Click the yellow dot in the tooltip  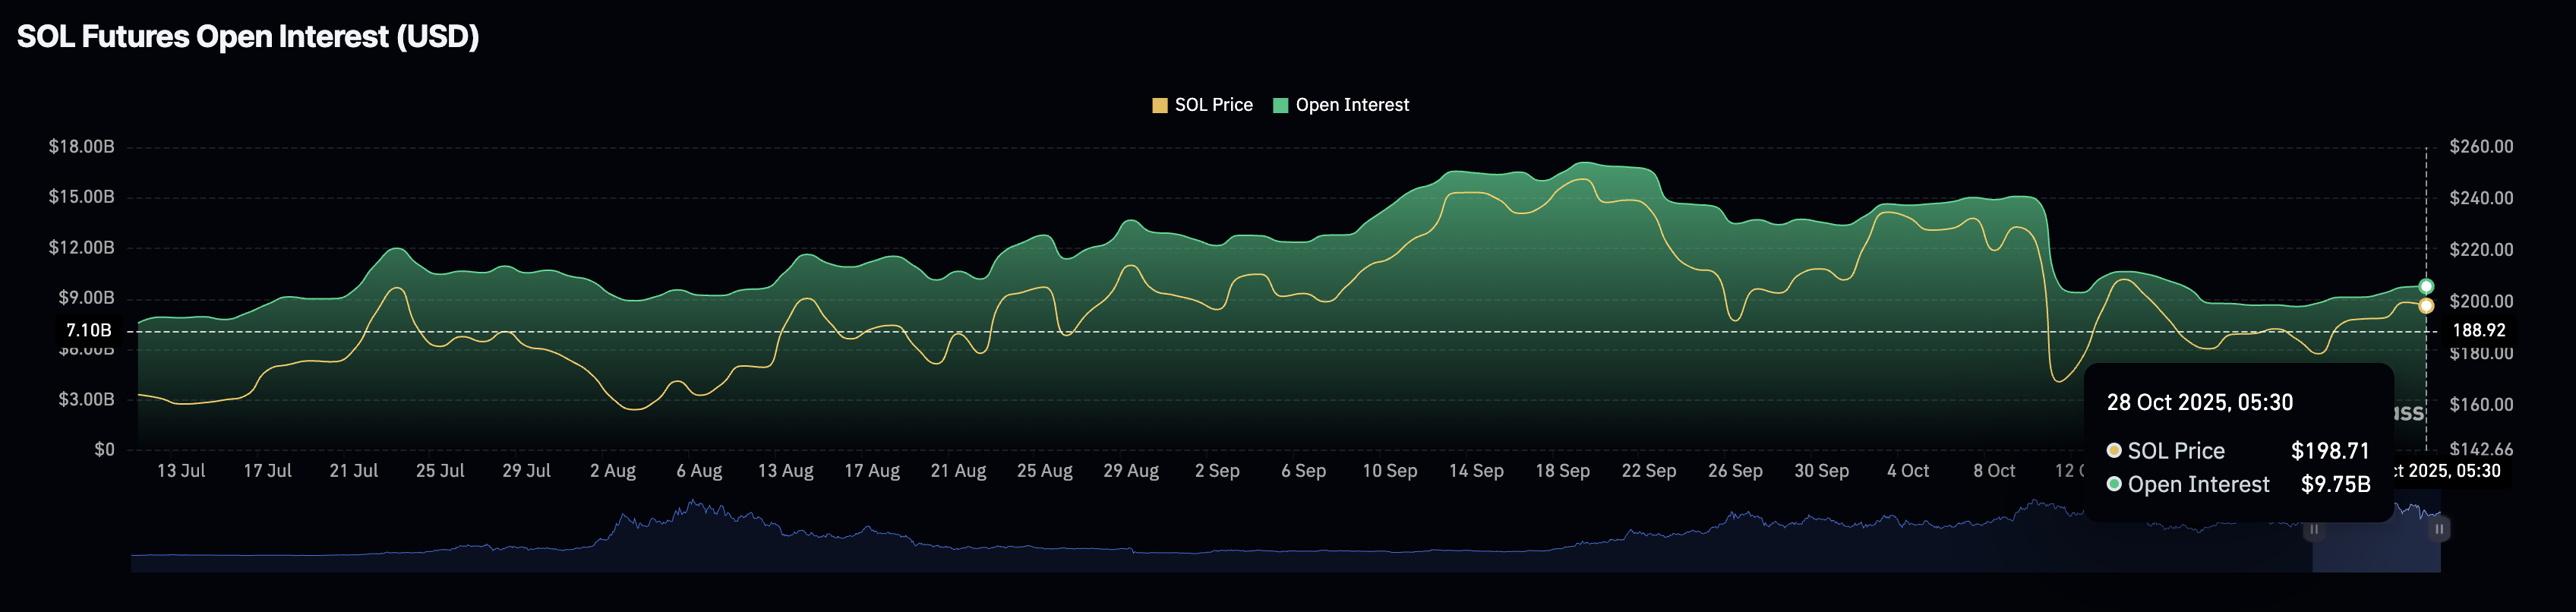click(x=2114, y=451)
